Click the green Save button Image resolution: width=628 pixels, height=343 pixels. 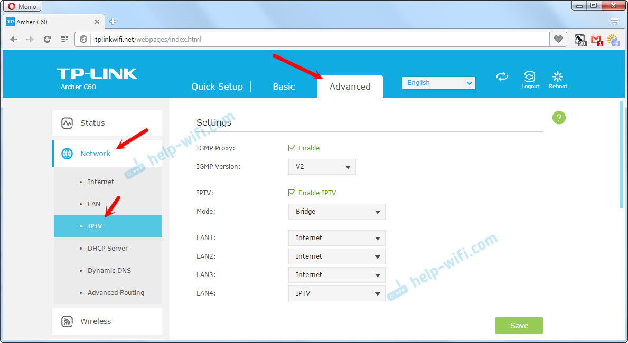(519, 326)
